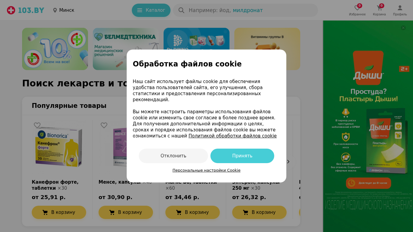
Task: Open the Каталог menu
Action: coord(151,10)
